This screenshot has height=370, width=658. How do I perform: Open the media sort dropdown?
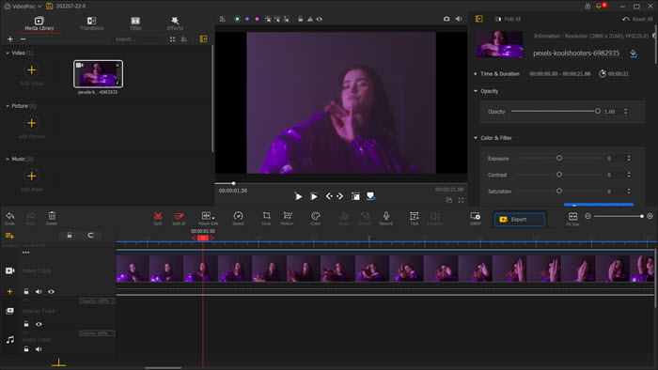point(184,39)
